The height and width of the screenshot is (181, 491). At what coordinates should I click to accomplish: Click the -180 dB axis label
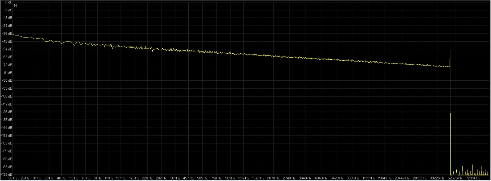7,159
